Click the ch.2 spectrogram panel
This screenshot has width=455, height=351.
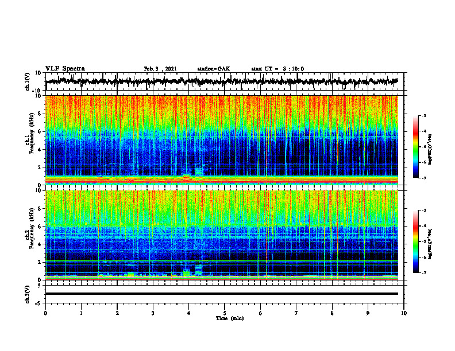click(222, 235)
